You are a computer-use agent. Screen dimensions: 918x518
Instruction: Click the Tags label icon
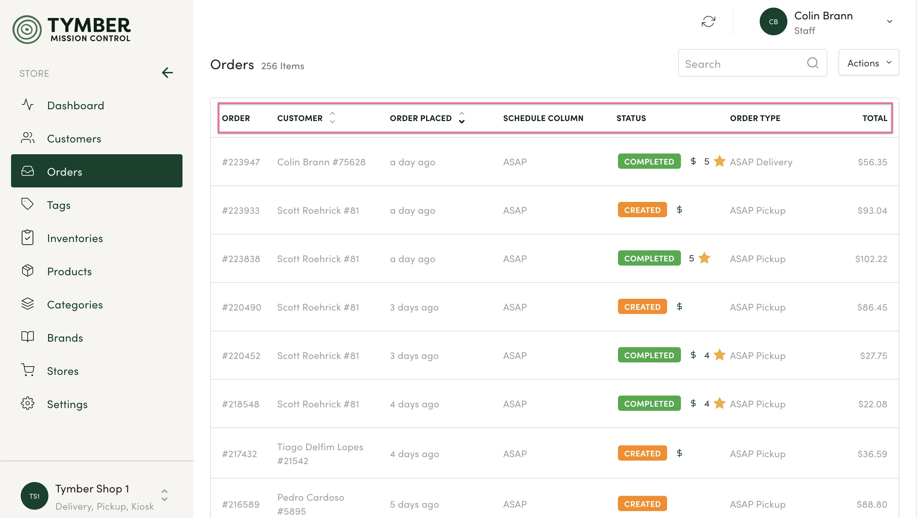(x=27, y=204)
